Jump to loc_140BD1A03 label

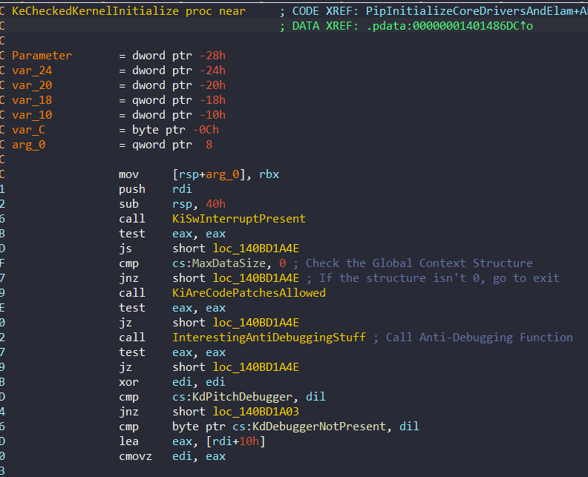(255, 412)
